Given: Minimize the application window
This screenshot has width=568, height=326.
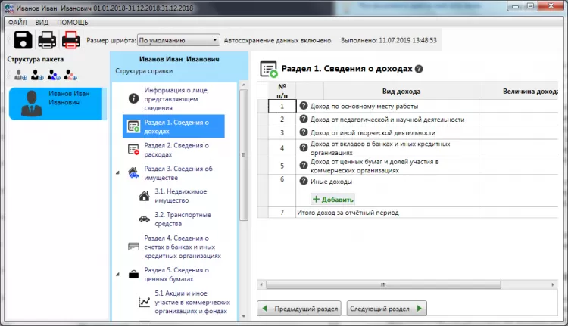Looking at the screenshot, I should click(515, 6).
